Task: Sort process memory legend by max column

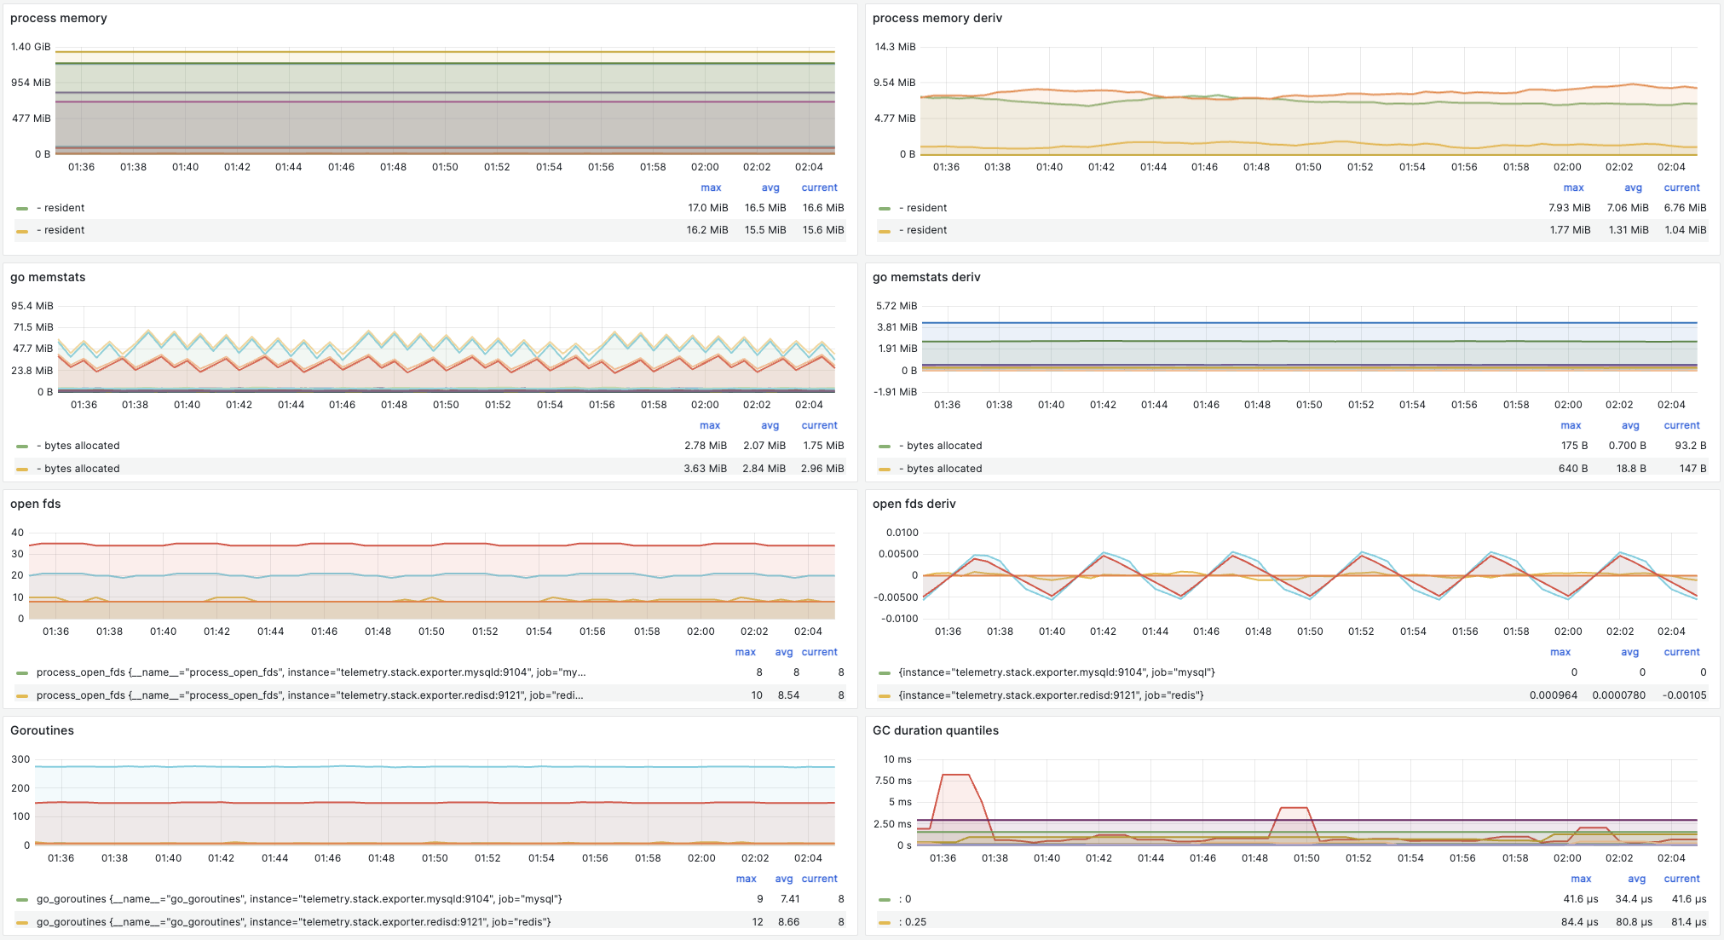Action: tap(711, 187)
